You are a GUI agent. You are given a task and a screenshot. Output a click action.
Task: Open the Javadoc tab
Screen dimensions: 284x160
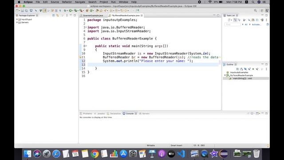[x=99, y=114]
